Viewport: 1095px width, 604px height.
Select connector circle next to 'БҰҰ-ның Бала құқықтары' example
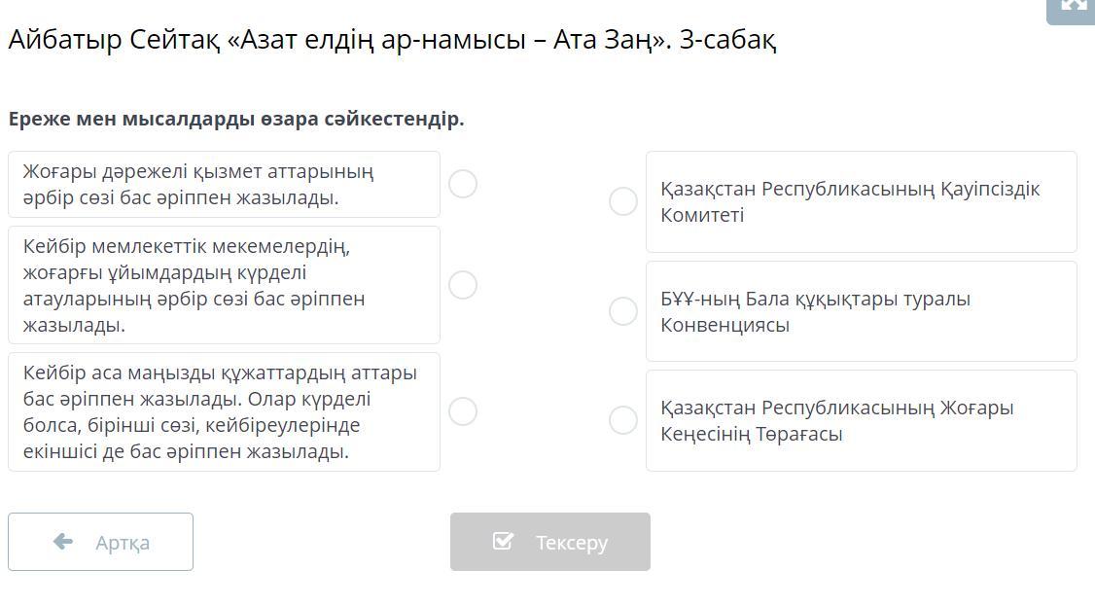click(623, 311)
